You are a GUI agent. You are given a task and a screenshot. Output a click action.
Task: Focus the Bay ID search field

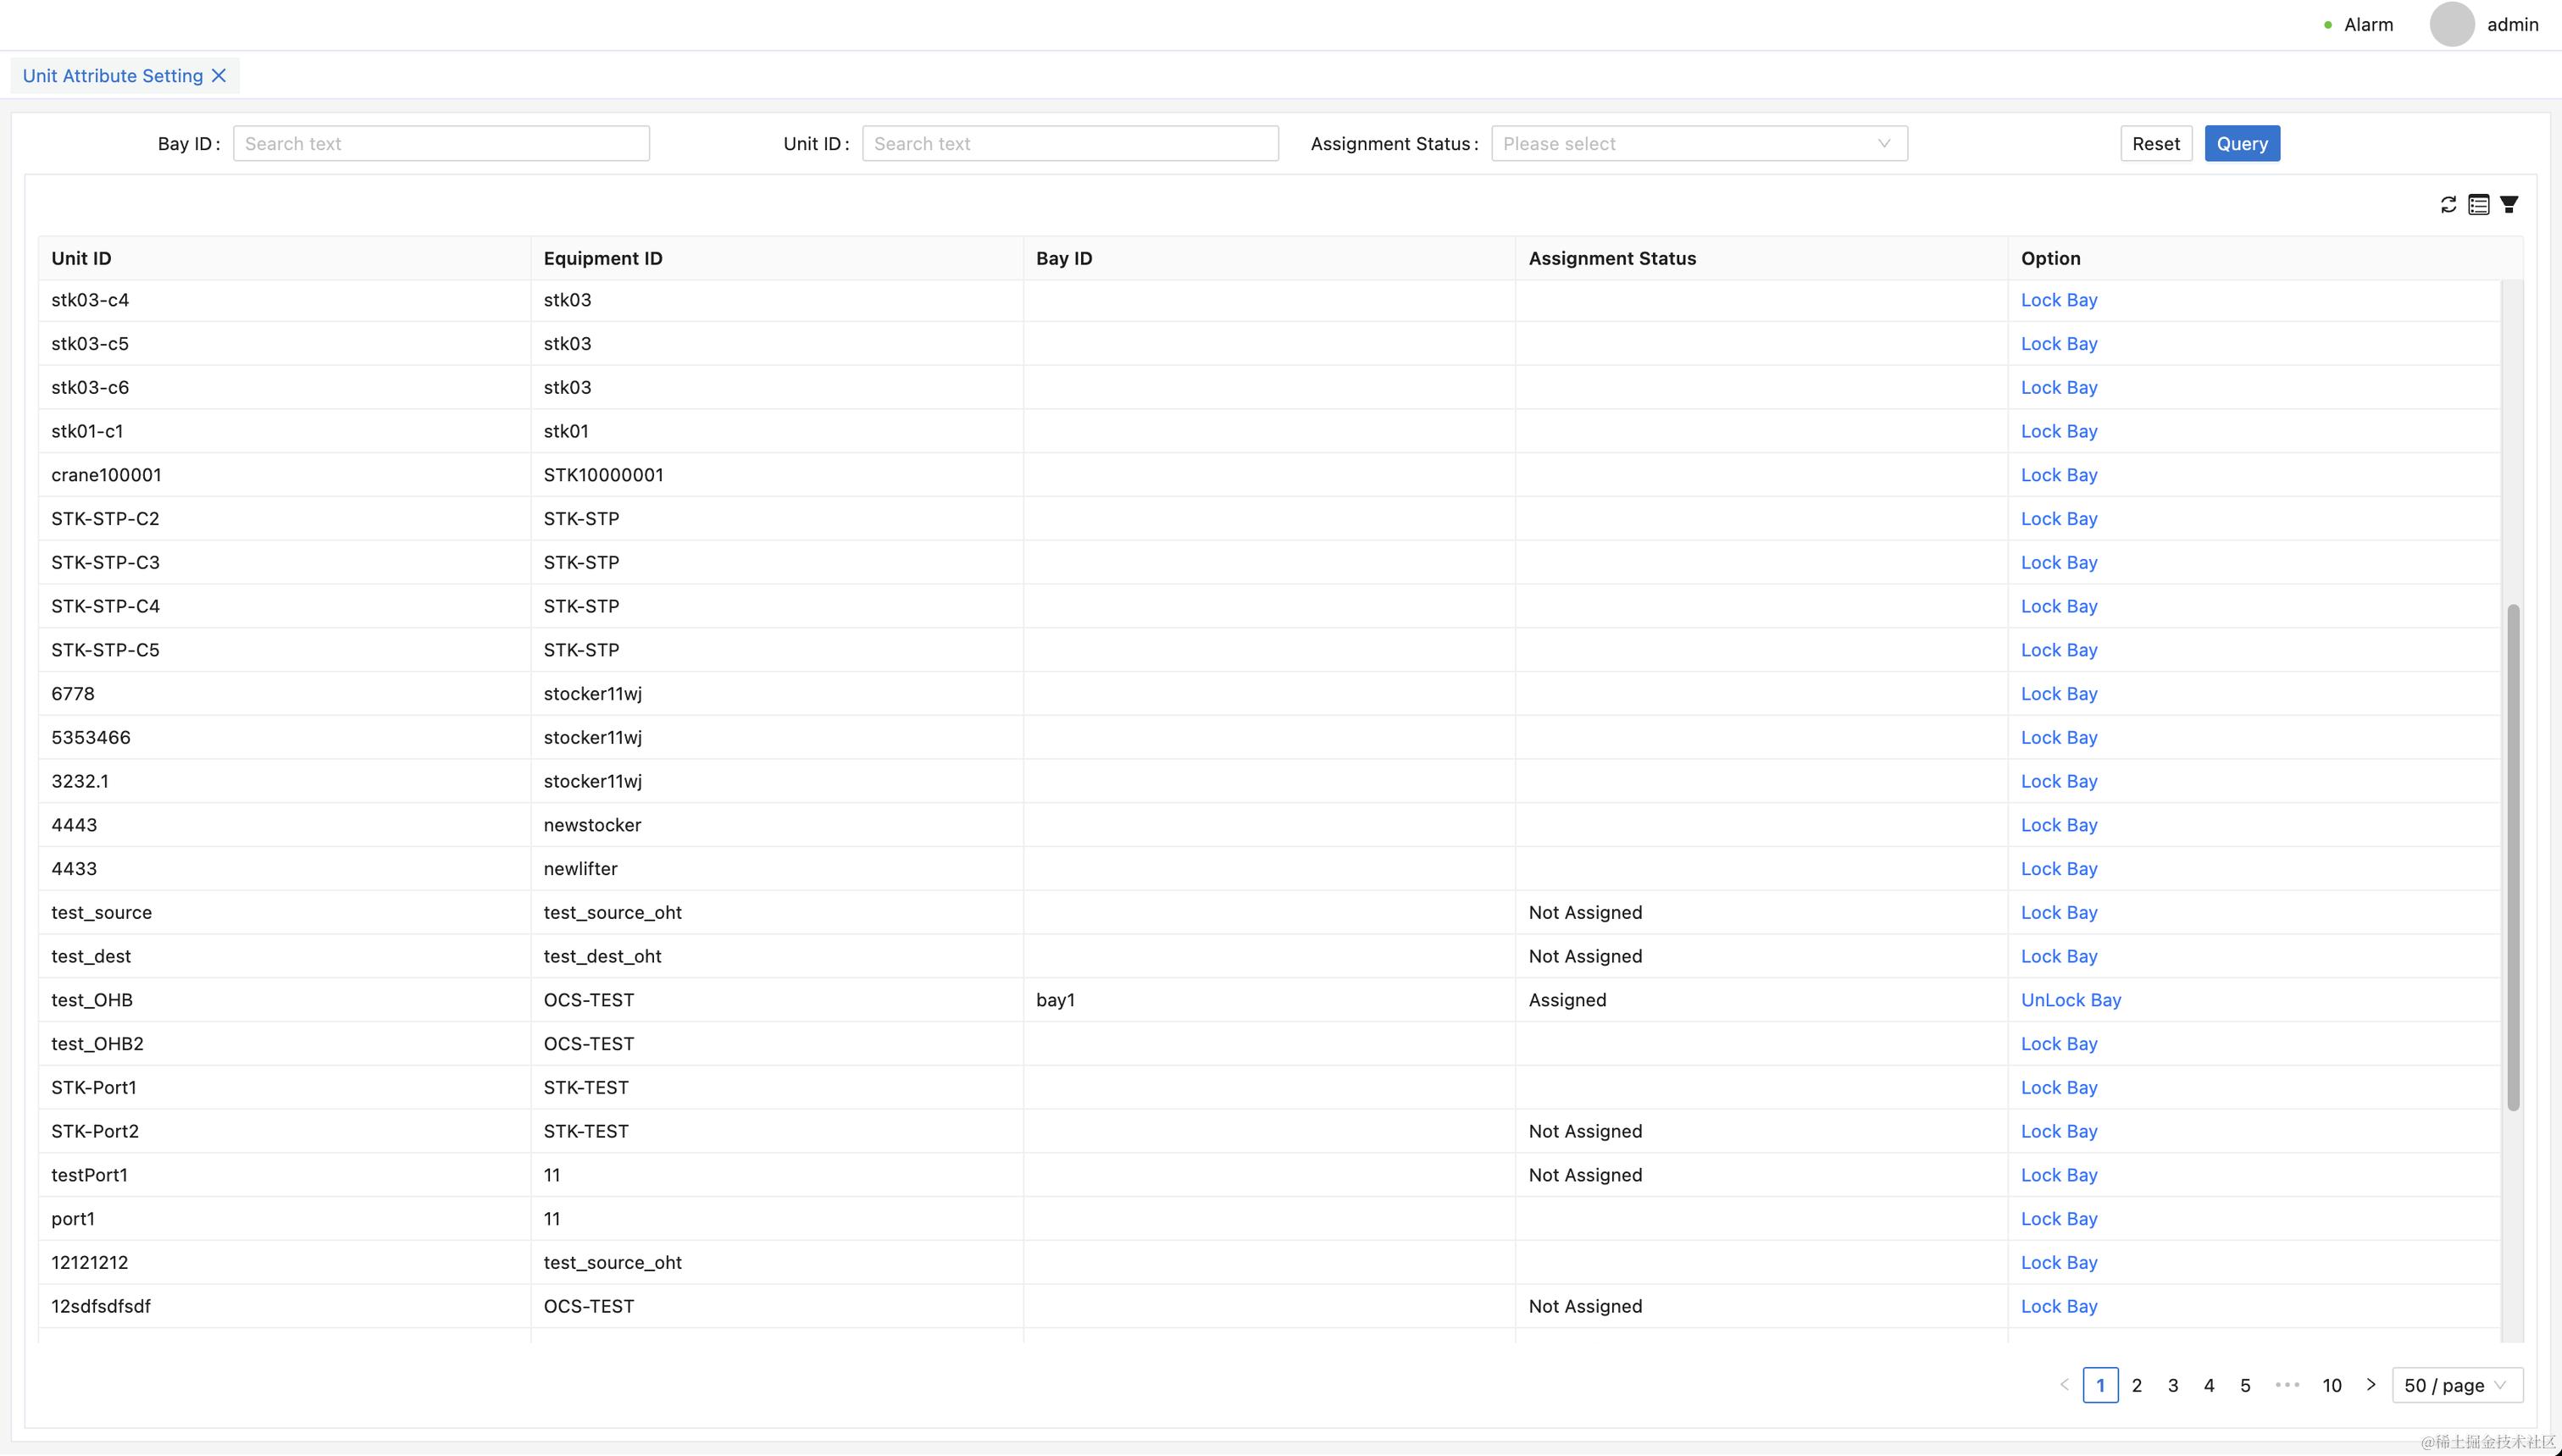coord(441,144)
